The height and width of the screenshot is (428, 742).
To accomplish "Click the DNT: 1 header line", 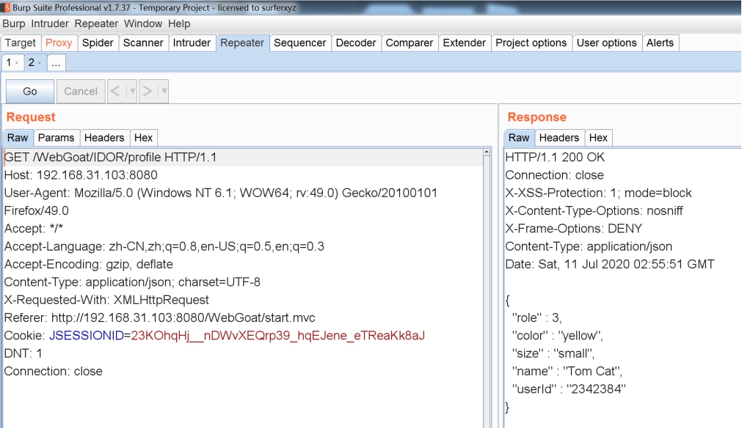I will [23, 353].
